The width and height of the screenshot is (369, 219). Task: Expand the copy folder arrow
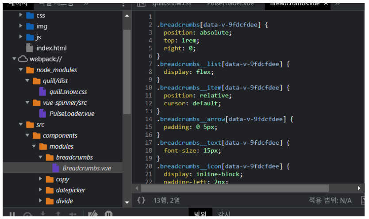[40, 179]
